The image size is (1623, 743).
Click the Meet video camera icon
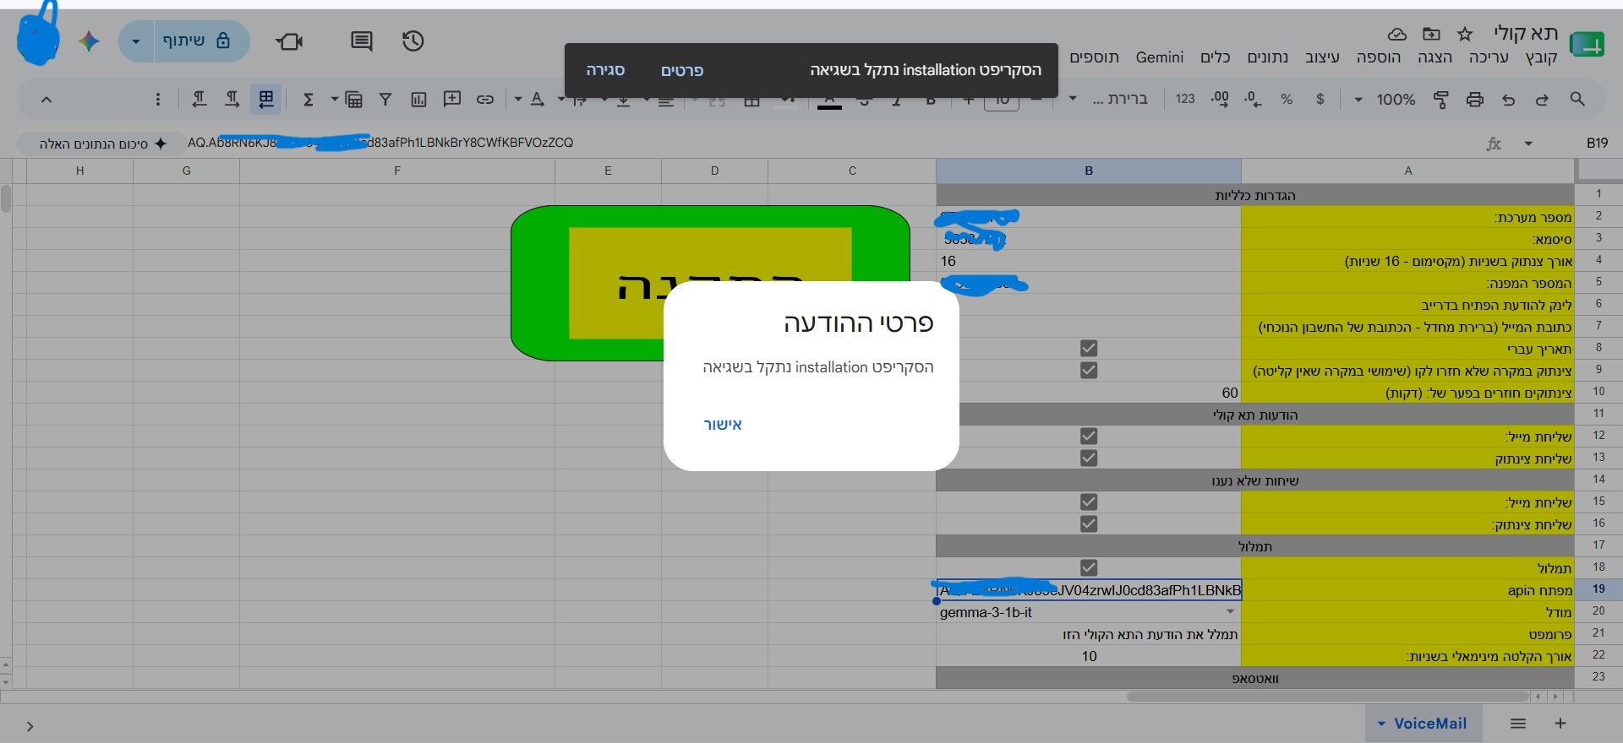click(x=289, y=41)
